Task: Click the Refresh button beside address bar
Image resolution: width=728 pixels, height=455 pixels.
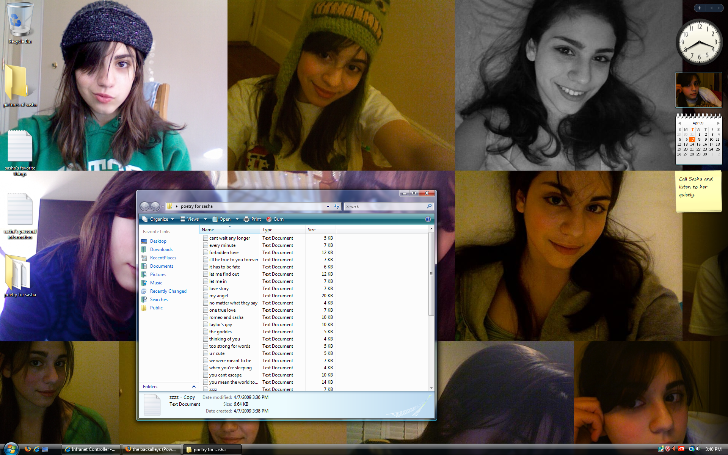Action: pos(337,206)
